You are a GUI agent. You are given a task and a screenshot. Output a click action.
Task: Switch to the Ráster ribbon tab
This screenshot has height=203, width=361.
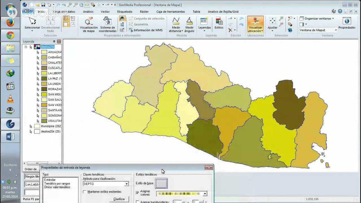[144, 12]
